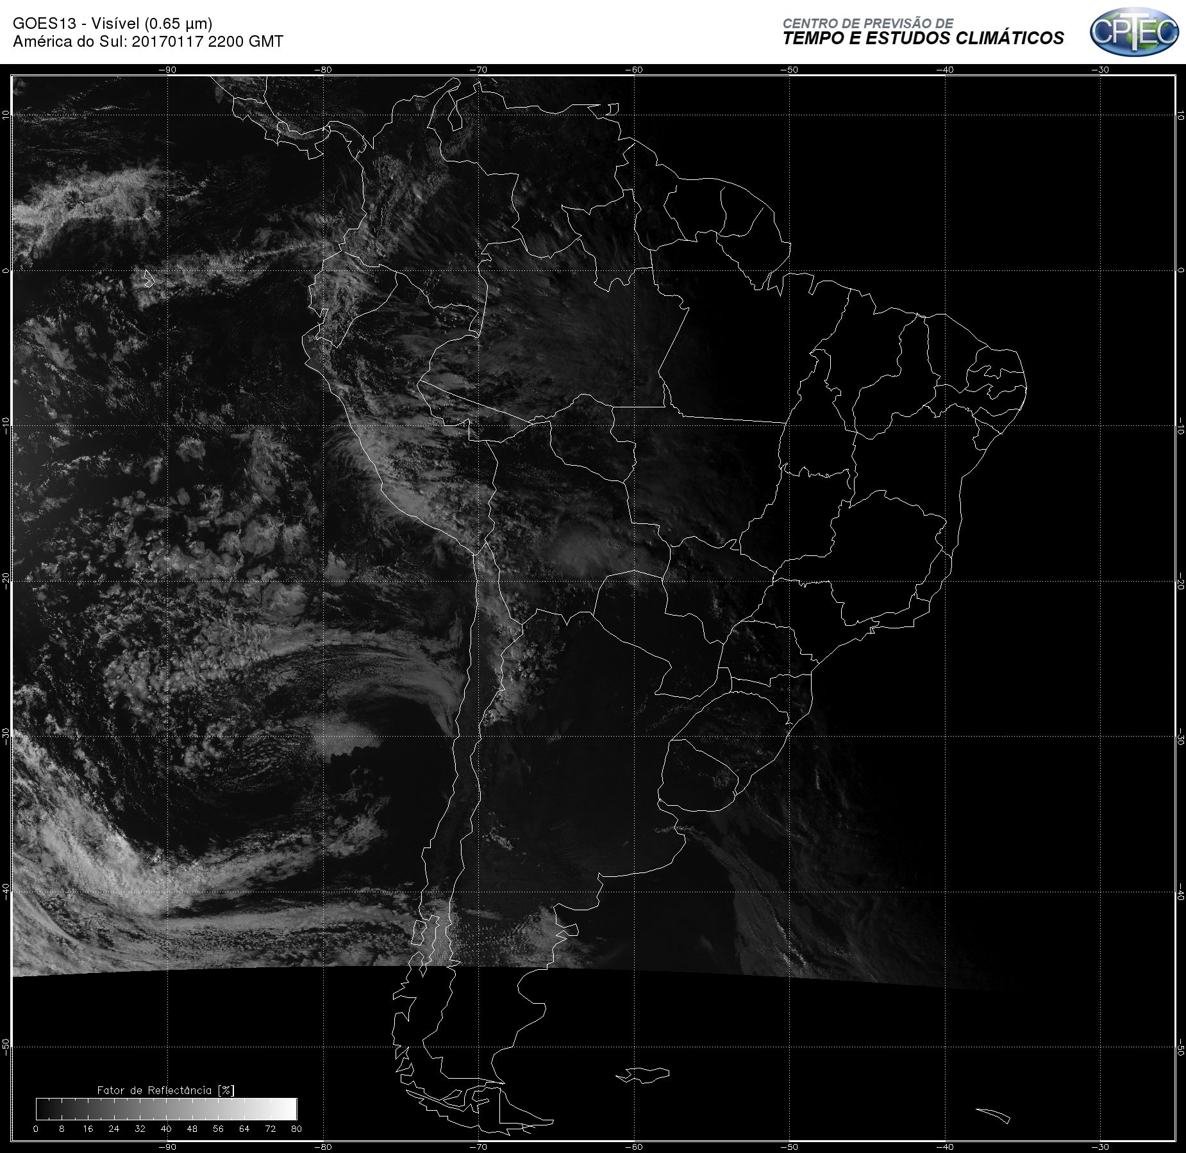The image size is (1186, 1153).
Task: Click the top '-30' longitude label
Action: [x=1101, y=70]
